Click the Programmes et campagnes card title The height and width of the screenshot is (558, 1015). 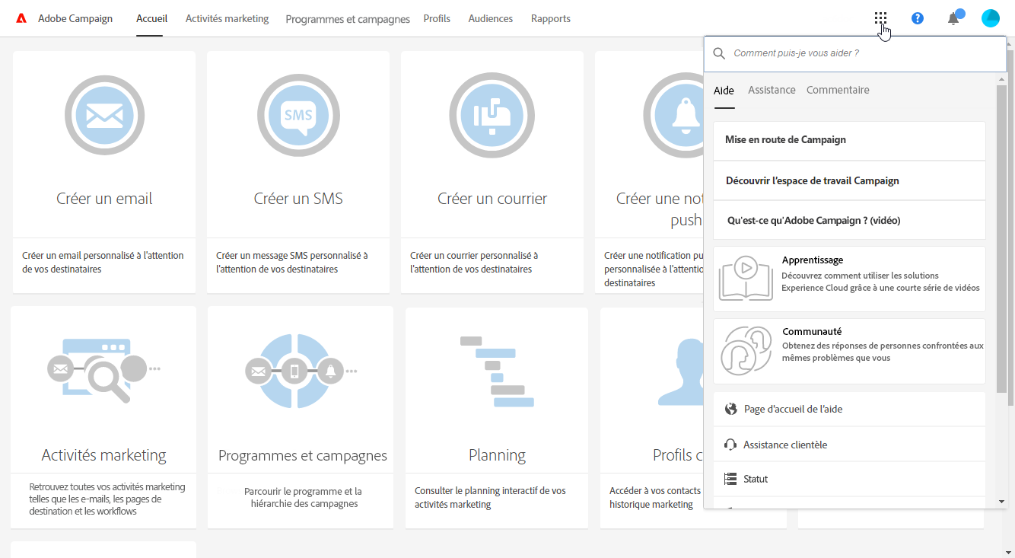[x=303, y=455]
